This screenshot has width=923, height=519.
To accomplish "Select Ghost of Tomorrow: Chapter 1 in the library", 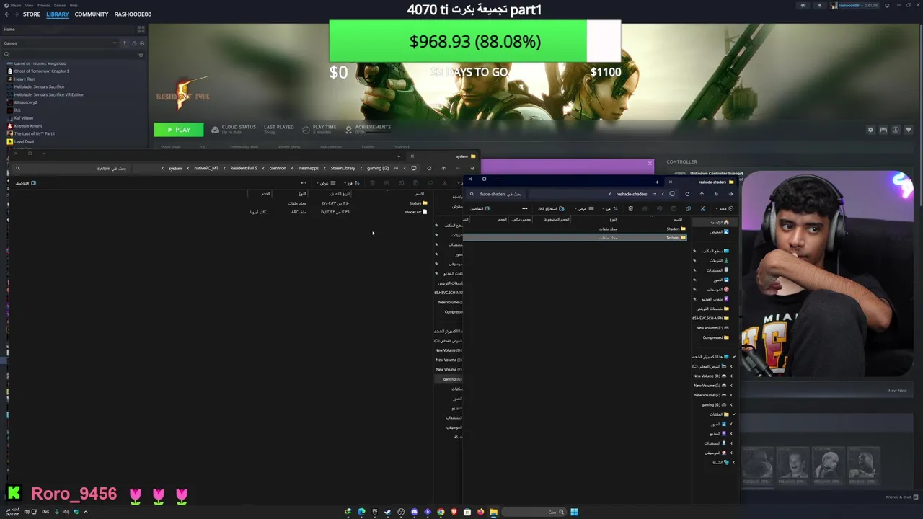I will coord(41,71).
